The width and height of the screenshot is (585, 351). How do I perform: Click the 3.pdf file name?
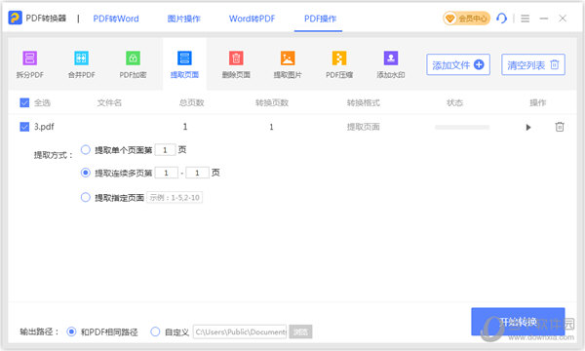pyautogui.click(x=44, y=127)
